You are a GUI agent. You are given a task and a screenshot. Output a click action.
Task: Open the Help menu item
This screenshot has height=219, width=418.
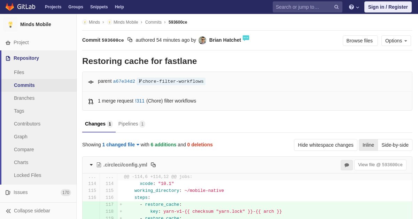tap(119, 7)
